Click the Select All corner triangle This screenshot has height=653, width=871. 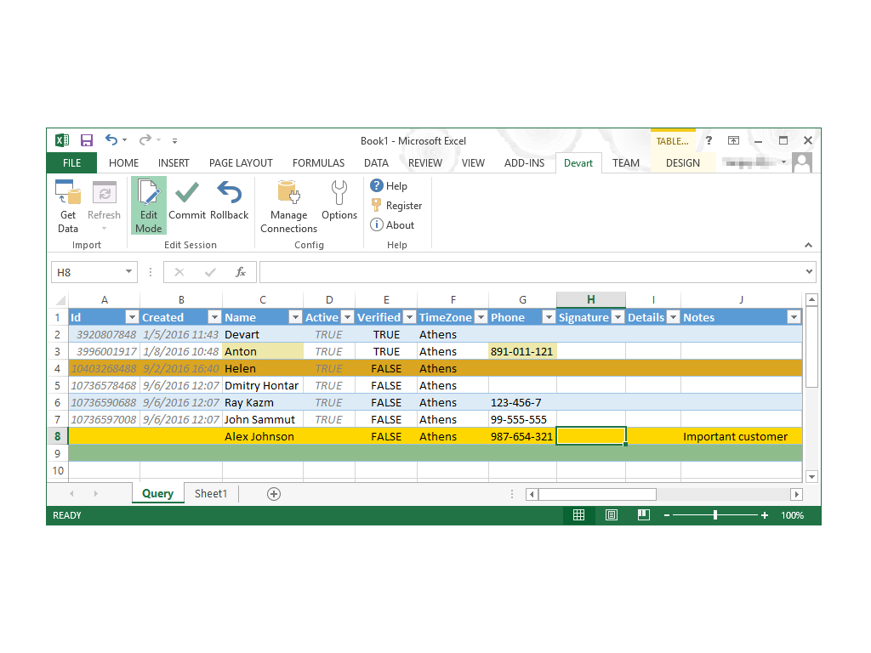click(x=60, y=300)
